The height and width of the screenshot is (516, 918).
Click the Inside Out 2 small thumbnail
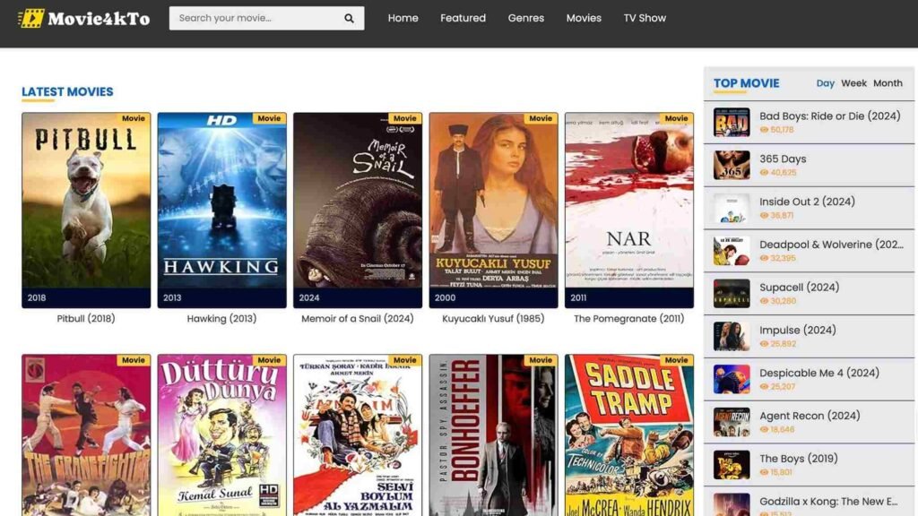click(x=732, y=208)
